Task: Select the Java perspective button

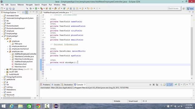Action: point(190,8)
